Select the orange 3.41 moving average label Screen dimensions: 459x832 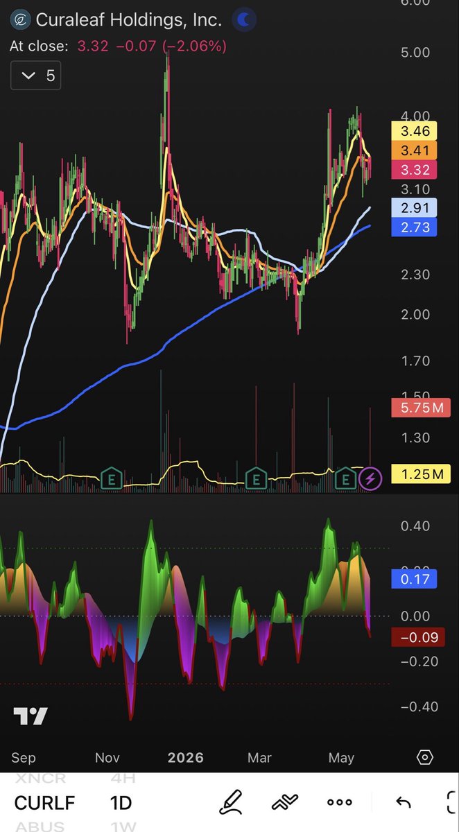click(x=416, y=150)
